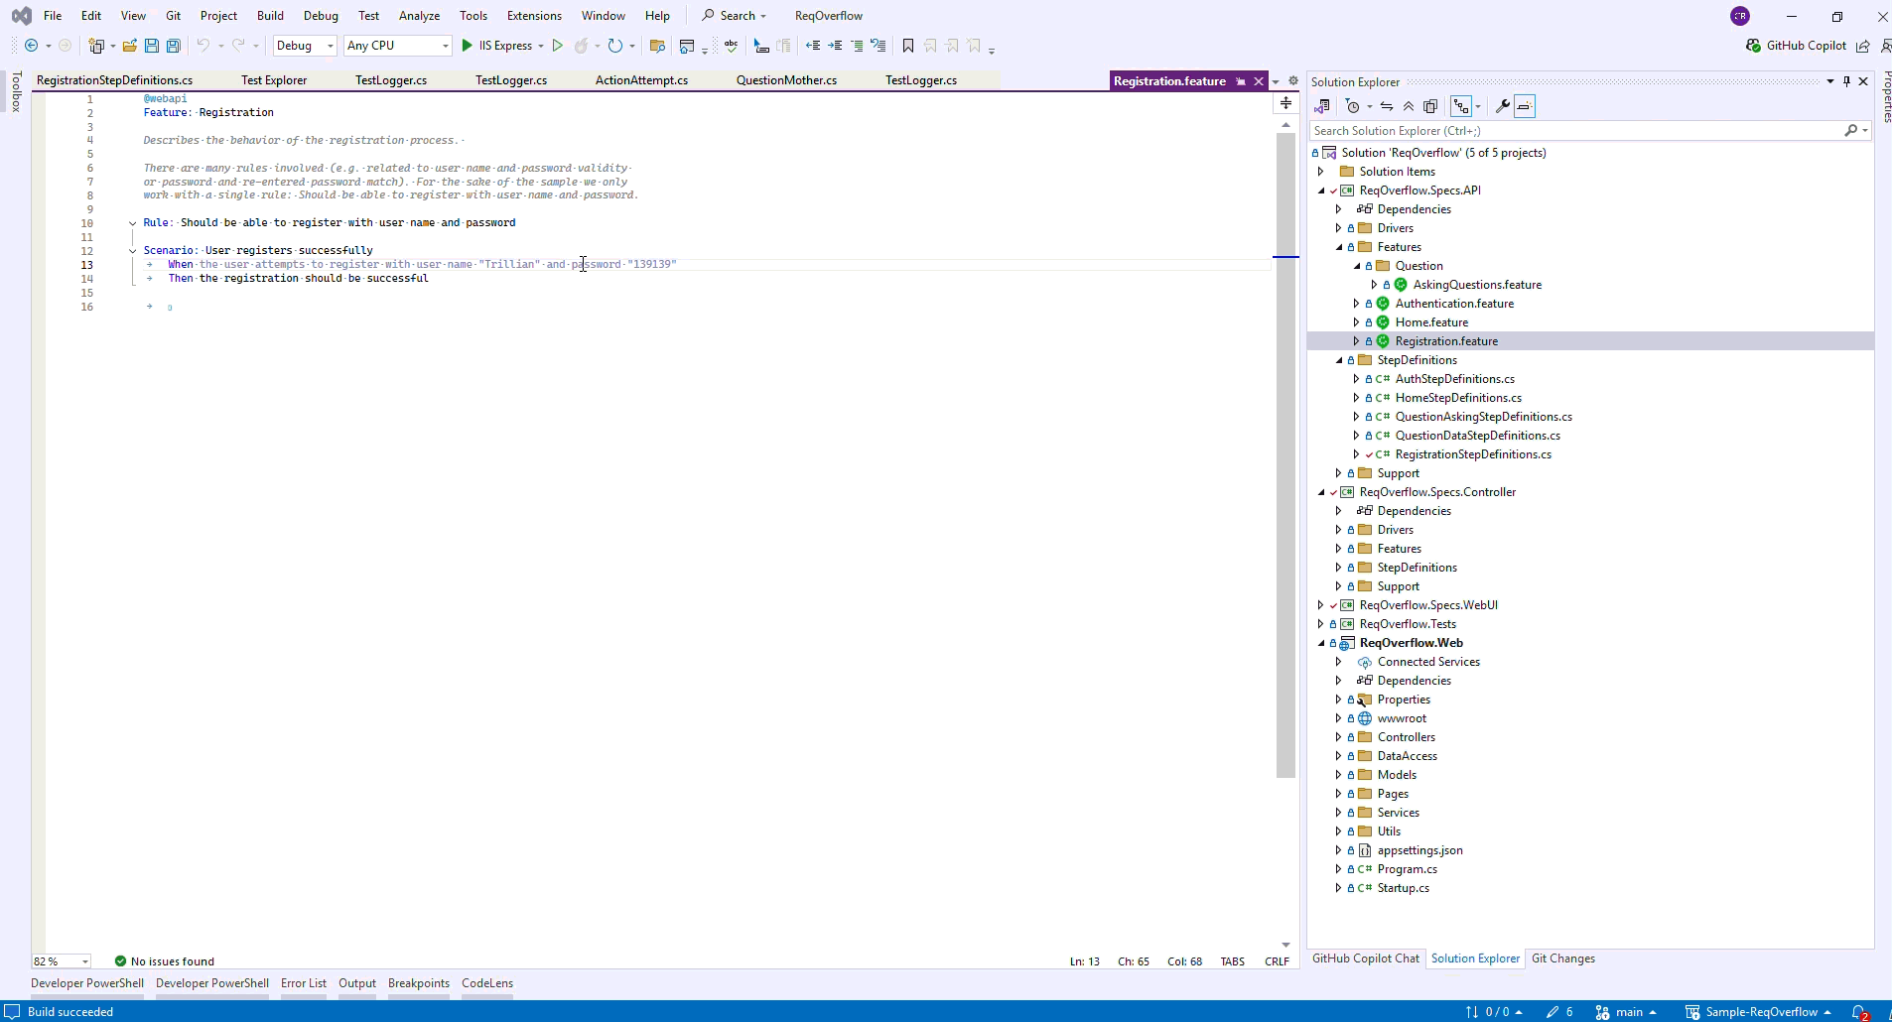Toggle Preview Selected Items in Solution Explorer
Viewport: 1892px width, 1022px height.
click(1525, 106)
